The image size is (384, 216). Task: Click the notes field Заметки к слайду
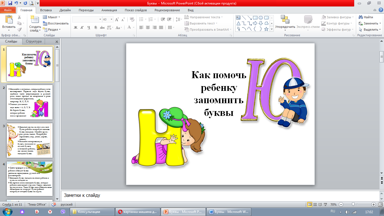(x=220, y=195)
